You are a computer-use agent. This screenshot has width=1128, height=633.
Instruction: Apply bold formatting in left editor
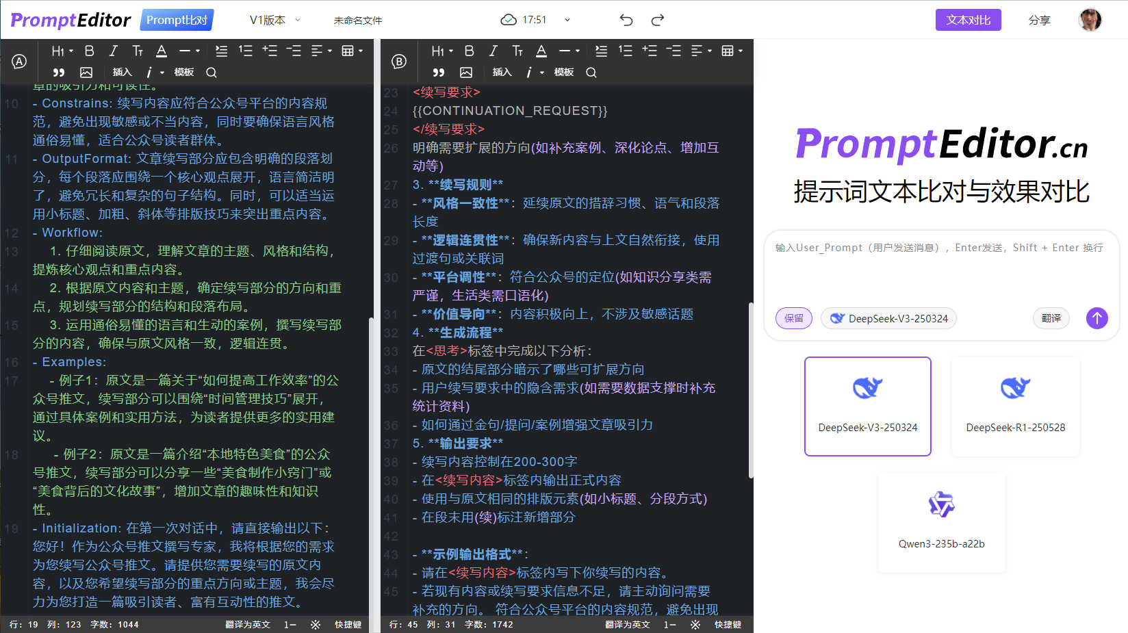(x=89, y=50)
